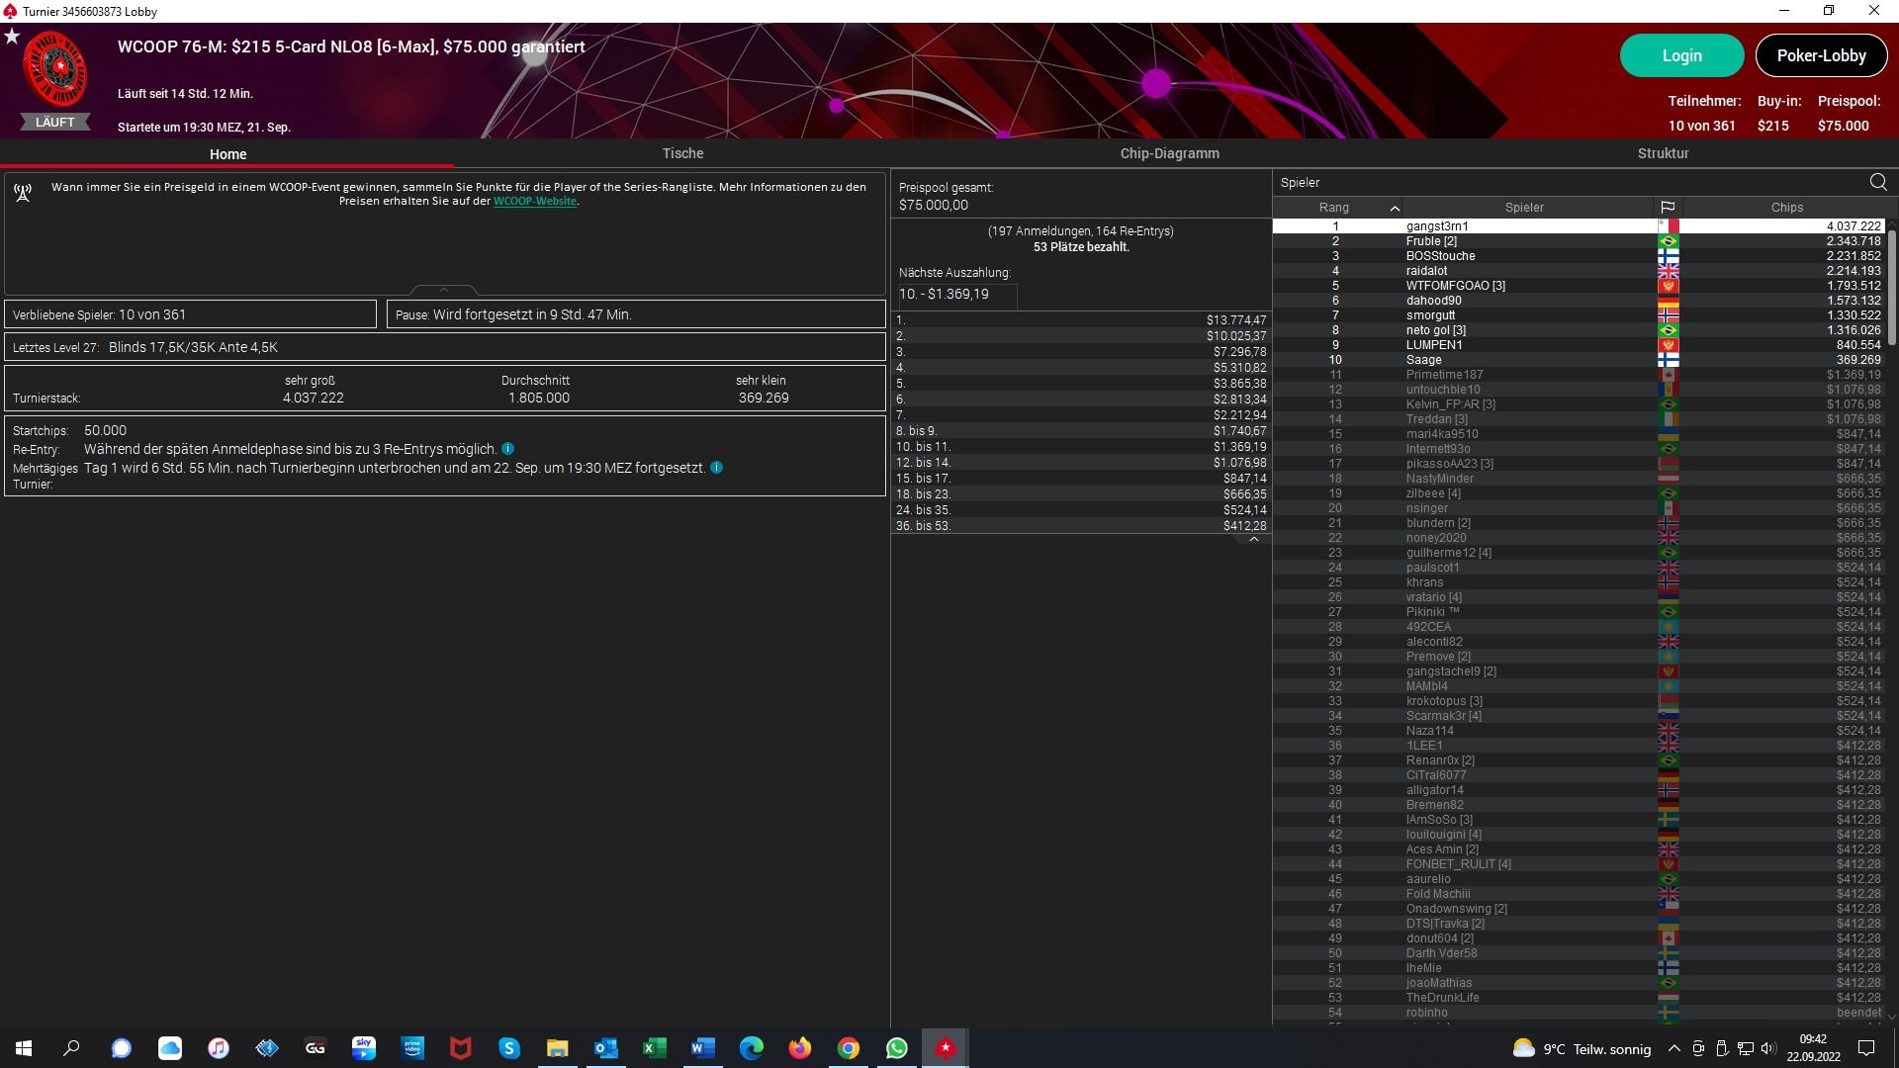Toggle sort order arrow on Rang column

pyautogui.click(x=1395, y=208)
